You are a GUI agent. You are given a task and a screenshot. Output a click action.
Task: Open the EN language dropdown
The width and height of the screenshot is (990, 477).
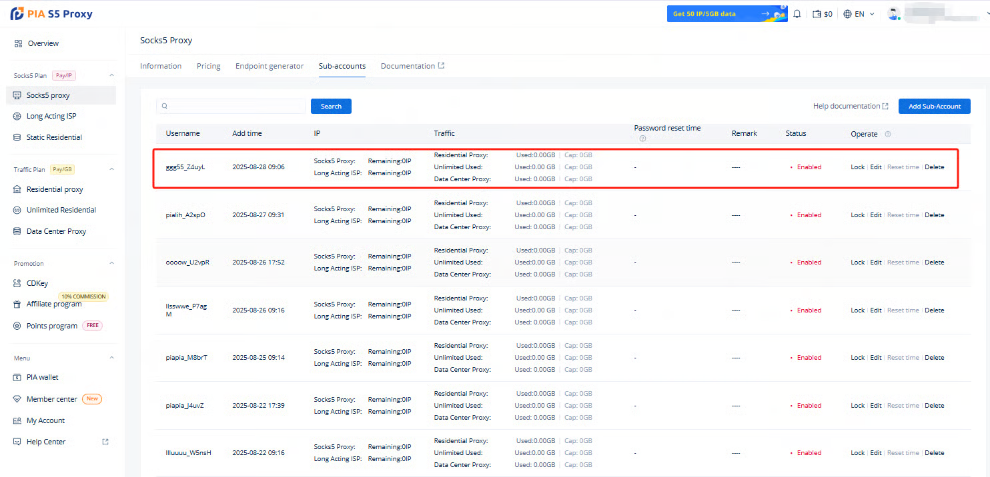[x=859, y=14]
